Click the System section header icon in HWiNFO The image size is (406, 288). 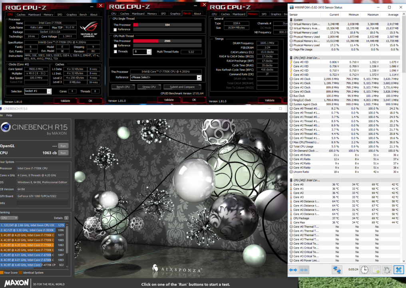coord(291,20)
